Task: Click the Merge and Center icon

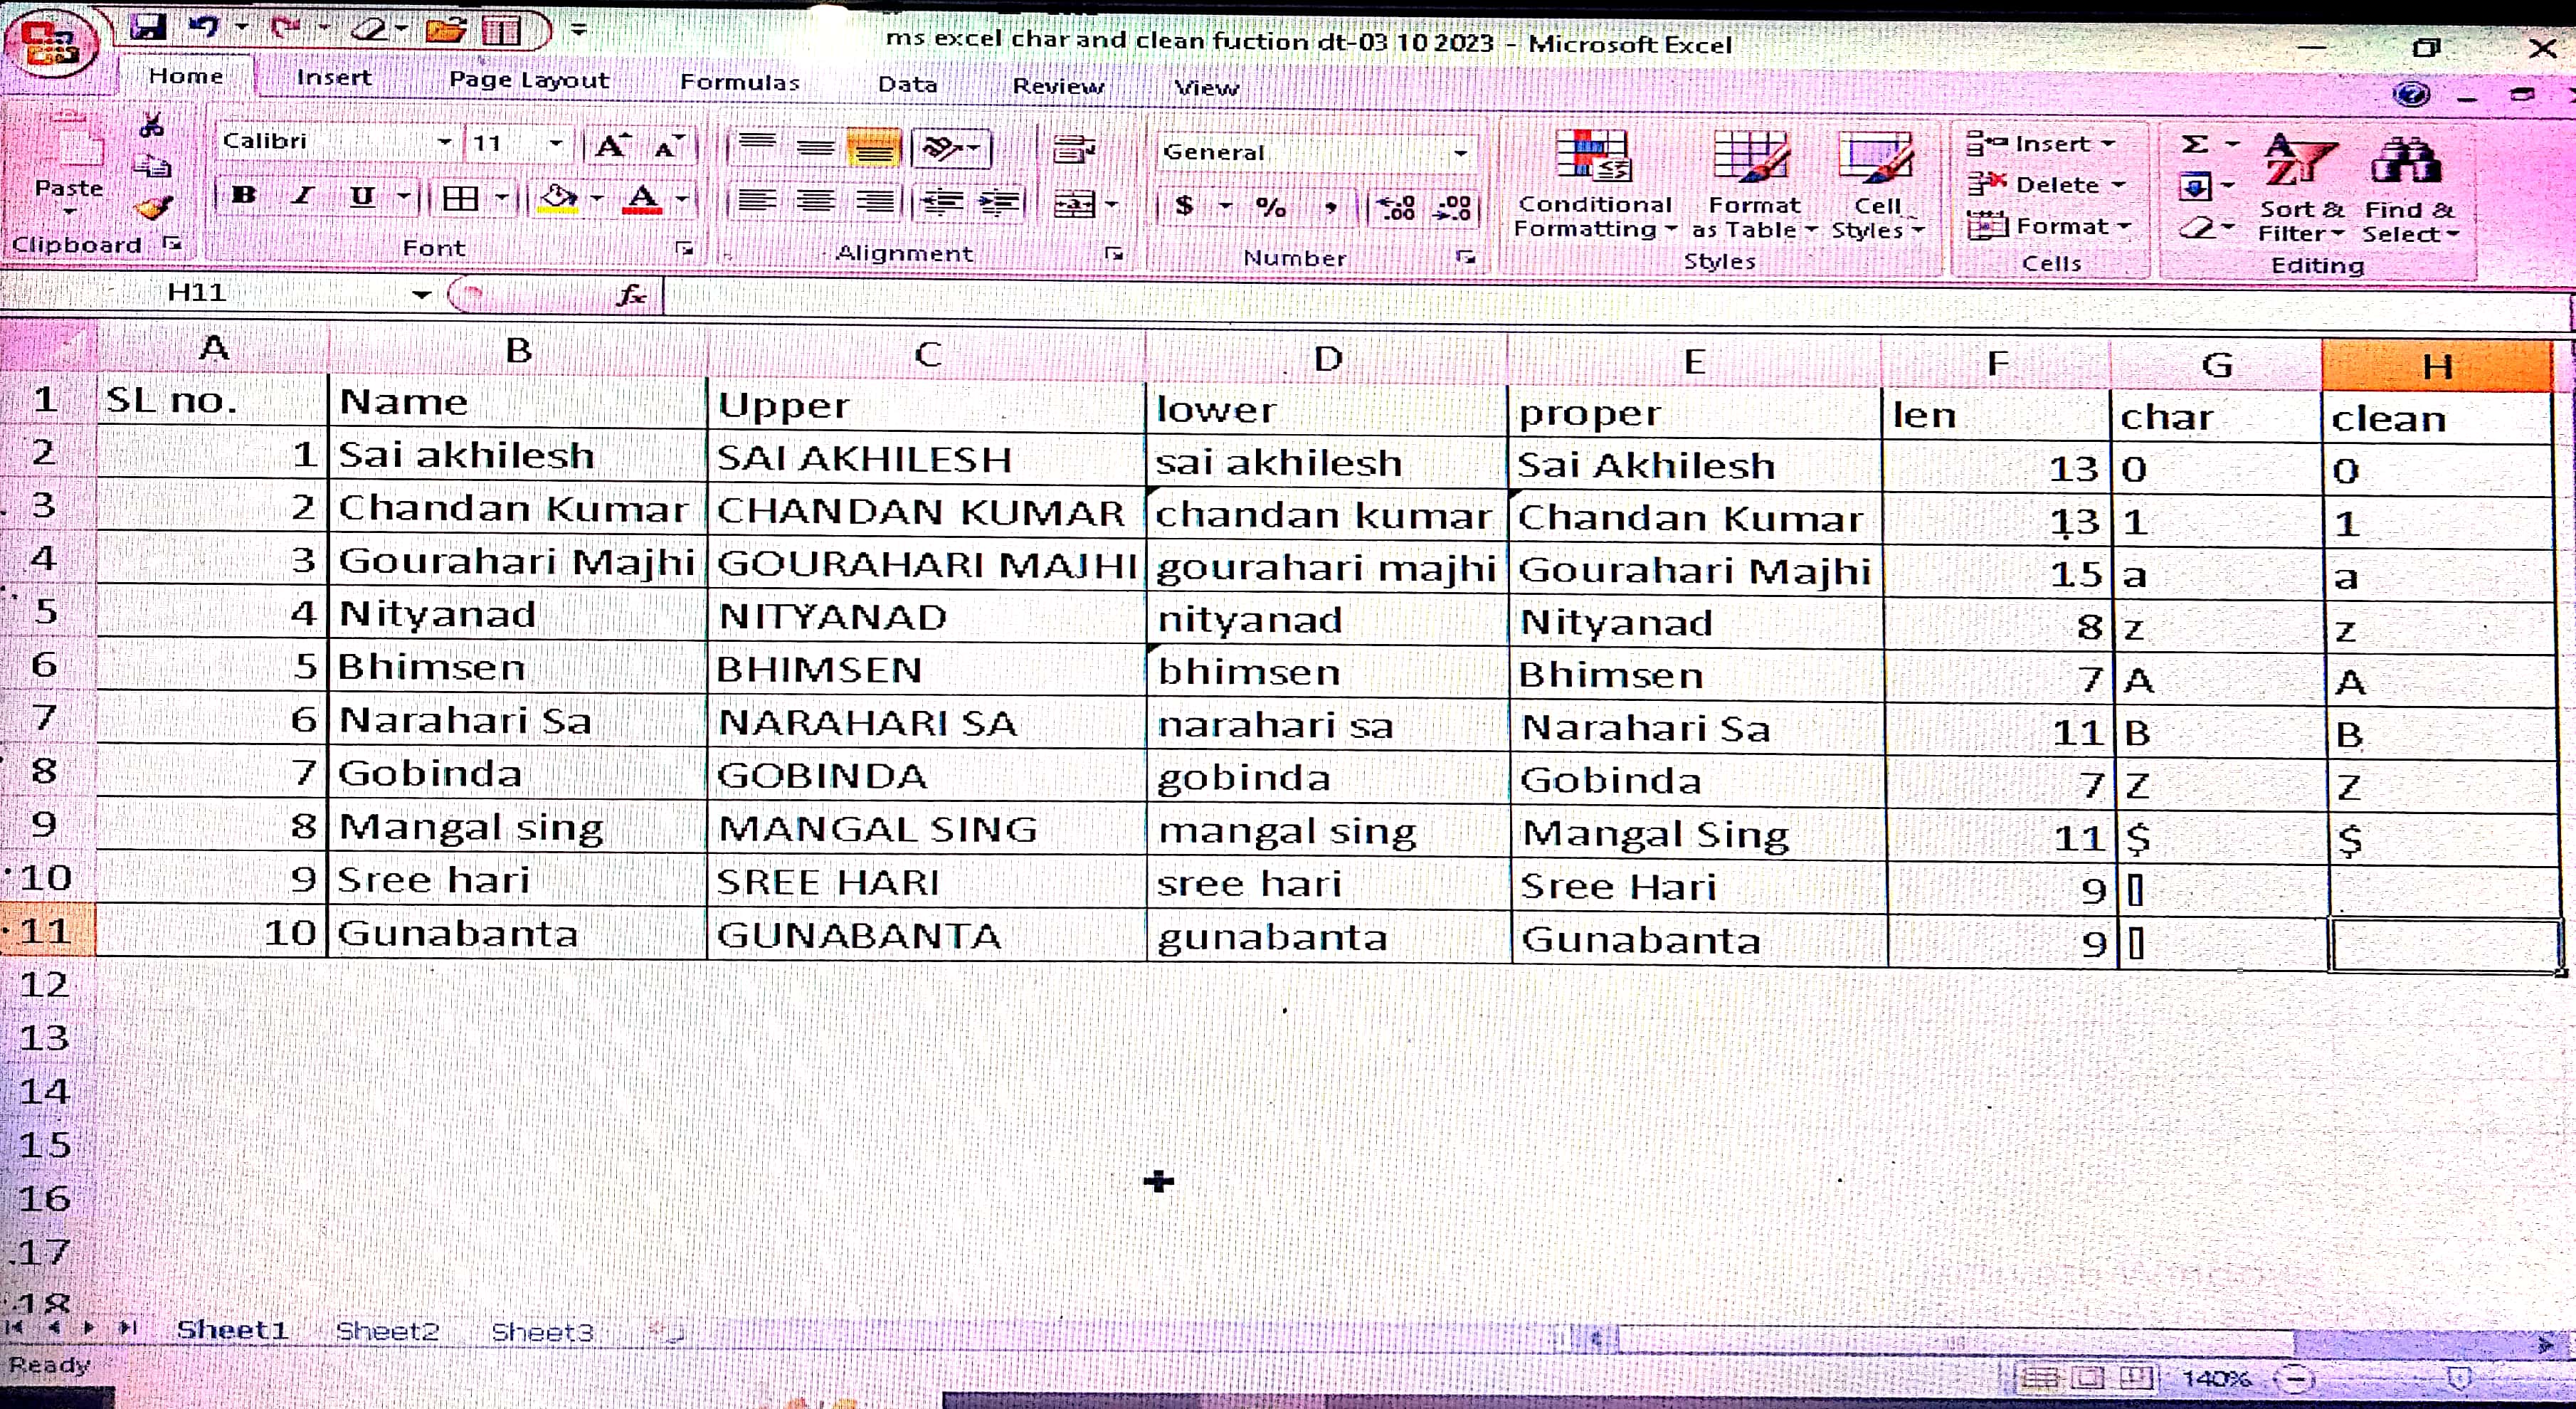Action: pos(1075,205)
